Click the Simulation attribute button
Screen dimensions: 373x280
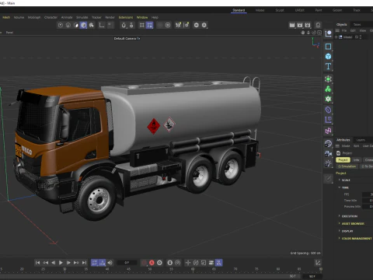(347, 166)
